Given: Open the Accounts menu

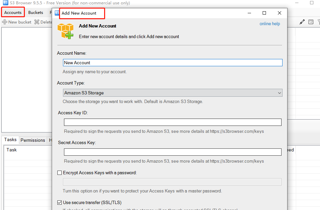Looking at the screenshot, I should [13, 13].
